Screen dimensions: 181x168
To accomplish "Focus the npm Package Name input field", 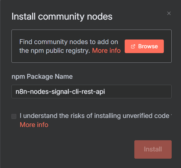I will pos(92,92).
